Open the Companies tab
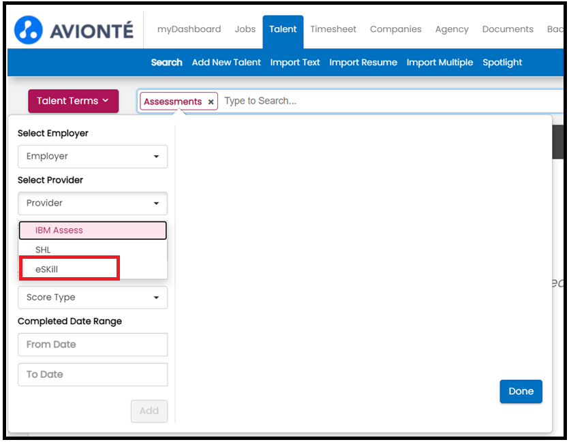 click(395, 29)
